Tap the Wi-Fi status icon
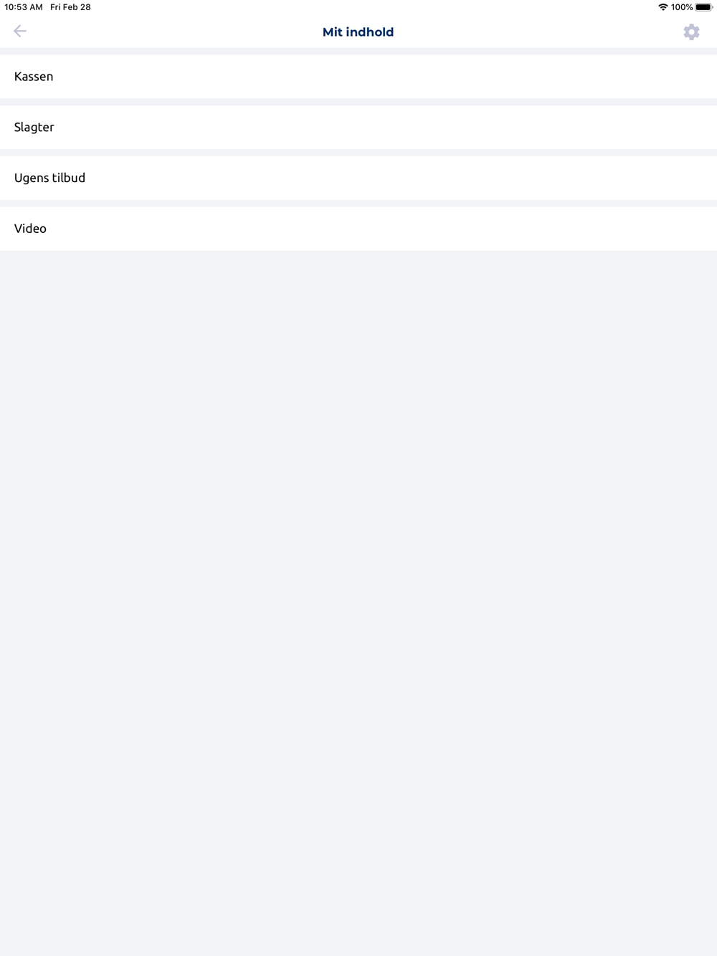The image size is (717, 956). 663,7
